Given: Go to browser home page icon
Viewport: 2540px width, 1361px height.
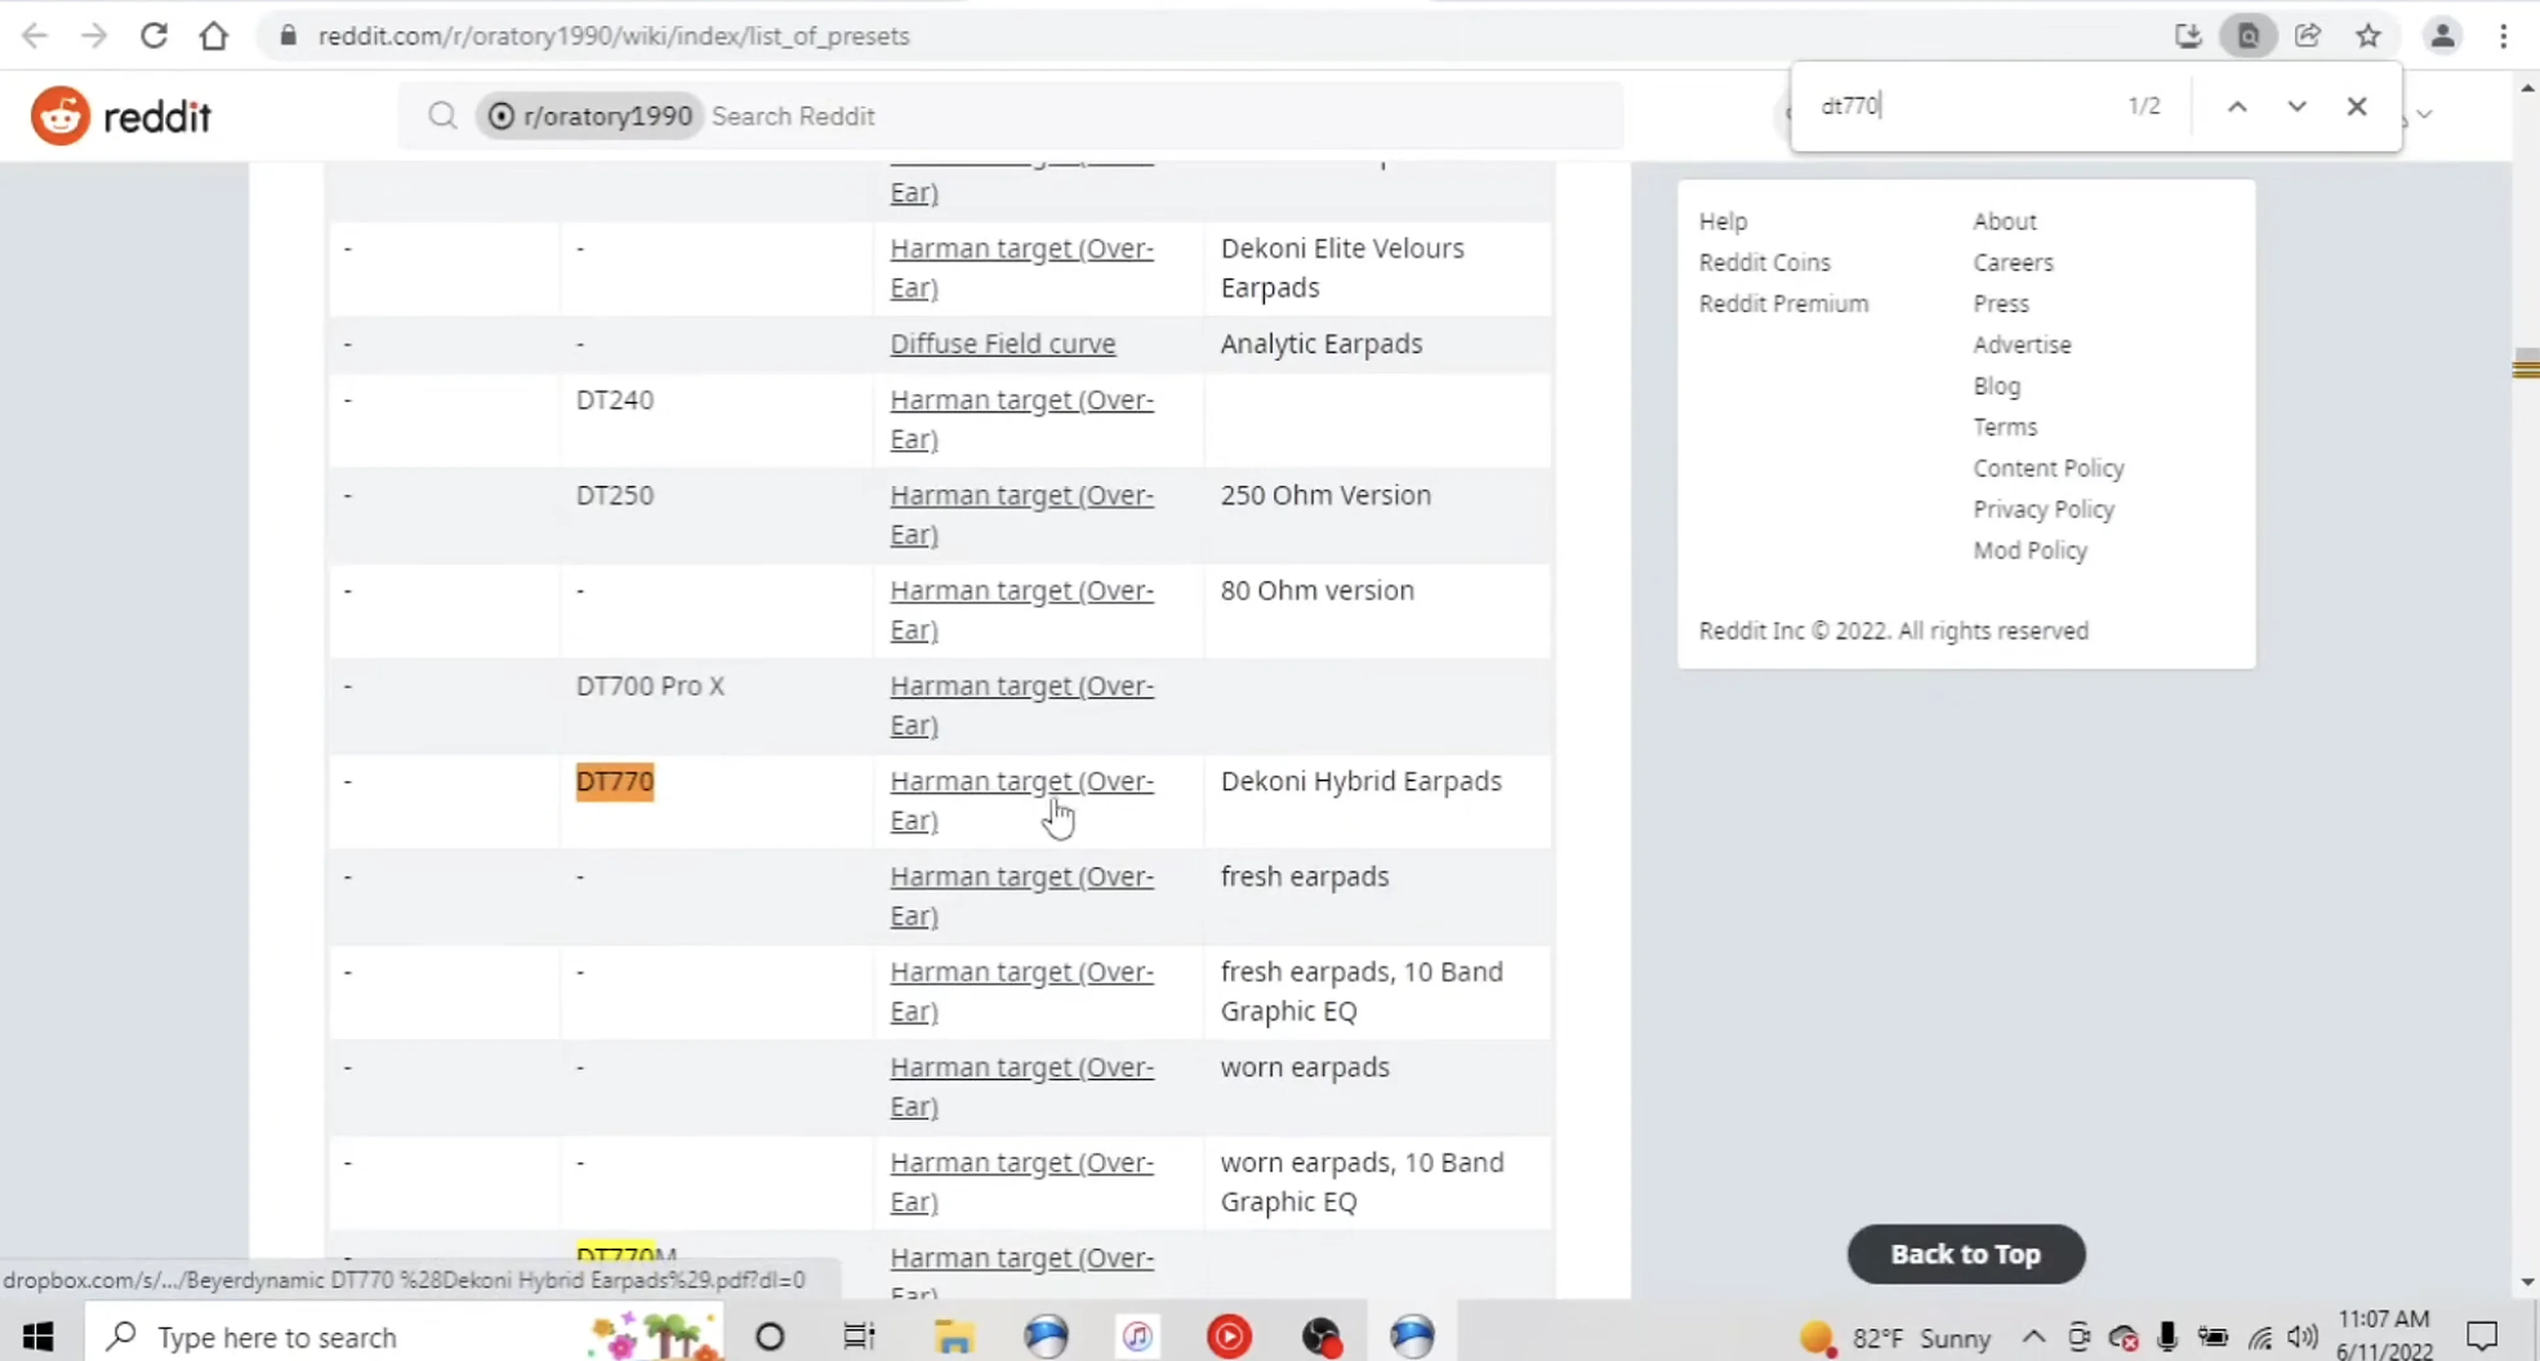Looking at the screenshot, I should tap(213, 37).
